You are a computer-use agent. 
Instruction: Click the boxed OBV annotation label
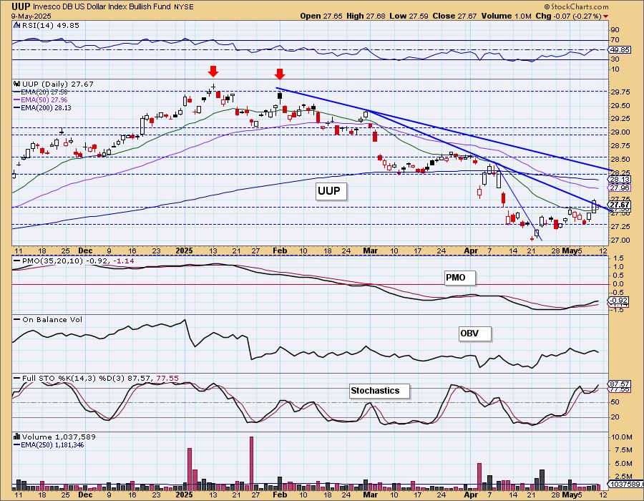474,334
